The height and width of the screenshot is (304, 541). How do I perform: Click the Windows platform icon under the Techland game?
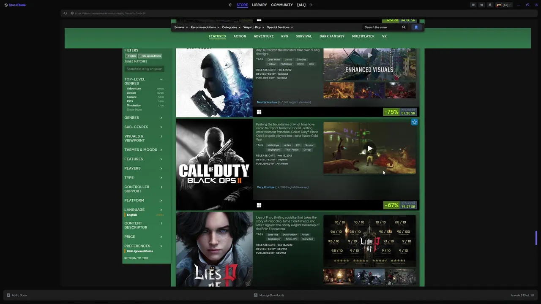(x=259, y=112)
